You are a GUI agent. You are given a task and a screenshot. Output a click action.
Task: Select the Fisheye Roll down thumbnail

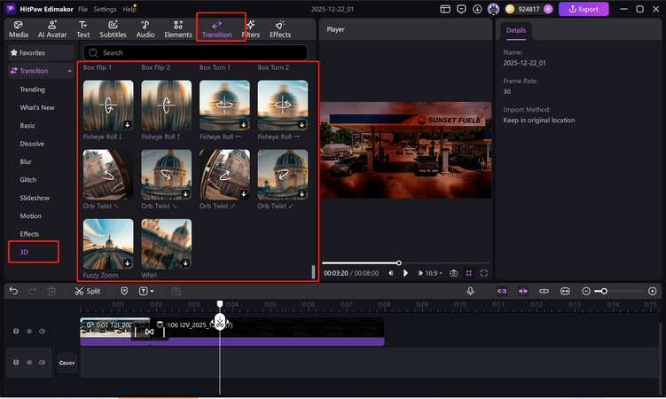(108, 106)
